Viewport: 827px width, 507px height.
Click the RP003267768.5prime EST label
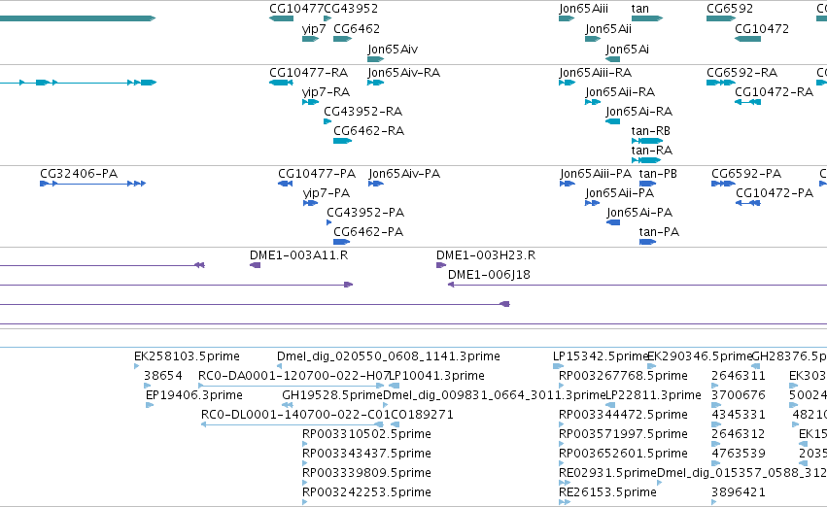pyautogui.click(x=624, y=376)
